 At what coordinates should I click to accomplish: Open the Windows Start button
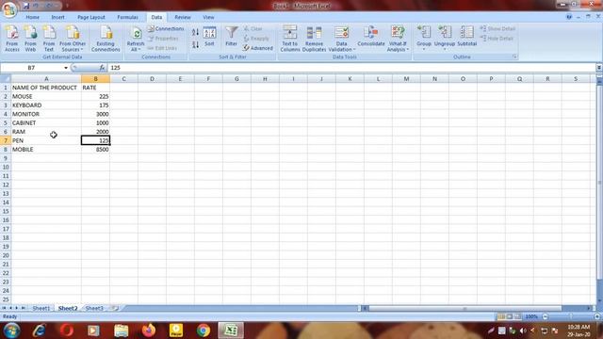click(12, 331)
